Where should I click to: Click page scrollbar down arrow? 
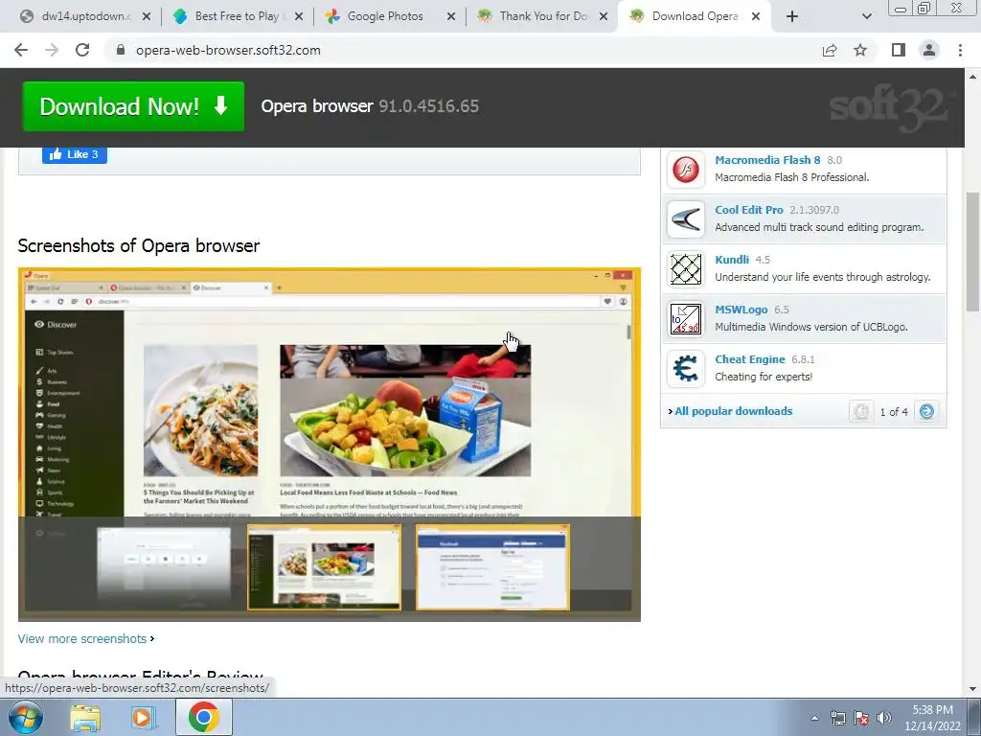972,689
